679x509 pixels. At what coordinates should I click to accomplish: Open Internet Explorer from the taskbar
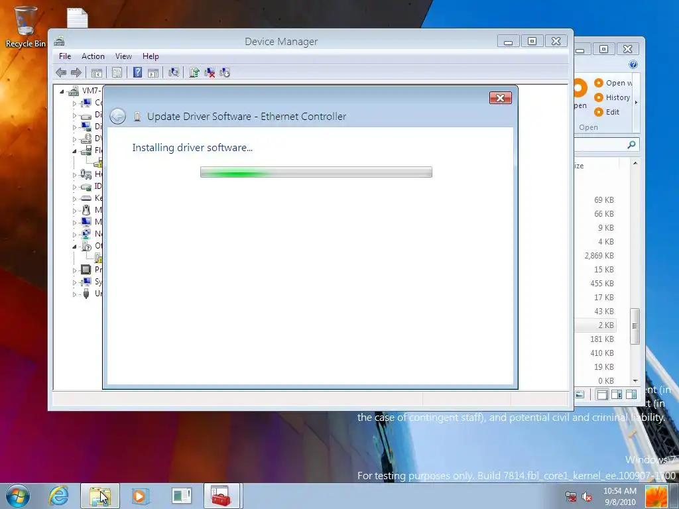point(58,496)
